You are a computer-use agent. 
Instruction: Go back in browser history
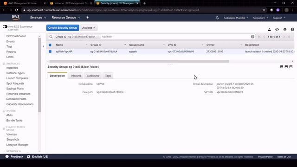point(4,10)
